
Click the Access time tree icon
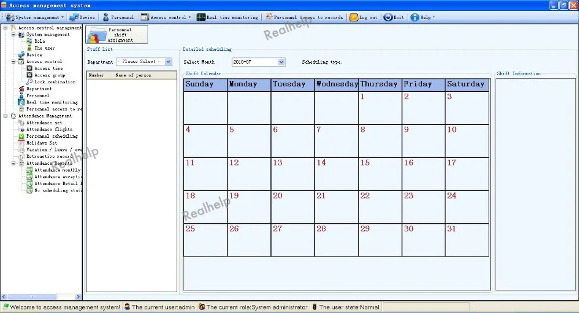tap(29, 68)
